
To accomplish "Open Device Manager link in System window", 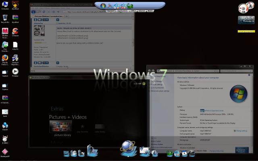I will pos(156,81).
